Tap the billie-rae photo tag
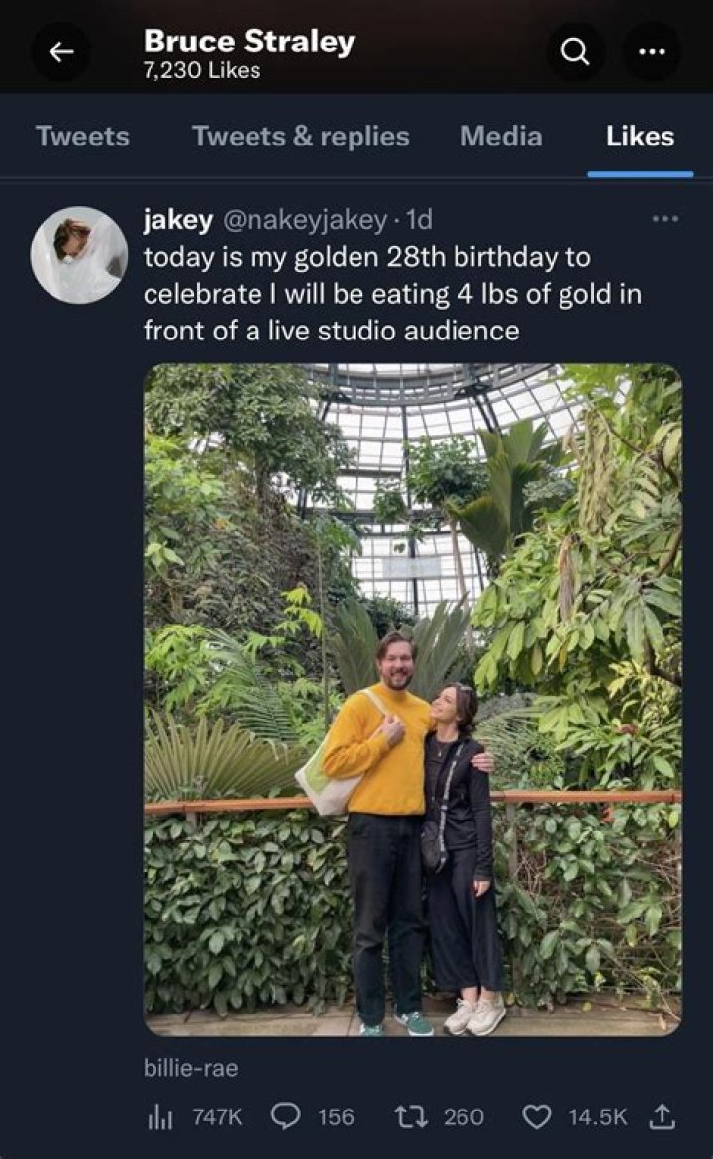The image size is (713, 1159). pos(190,1068)
